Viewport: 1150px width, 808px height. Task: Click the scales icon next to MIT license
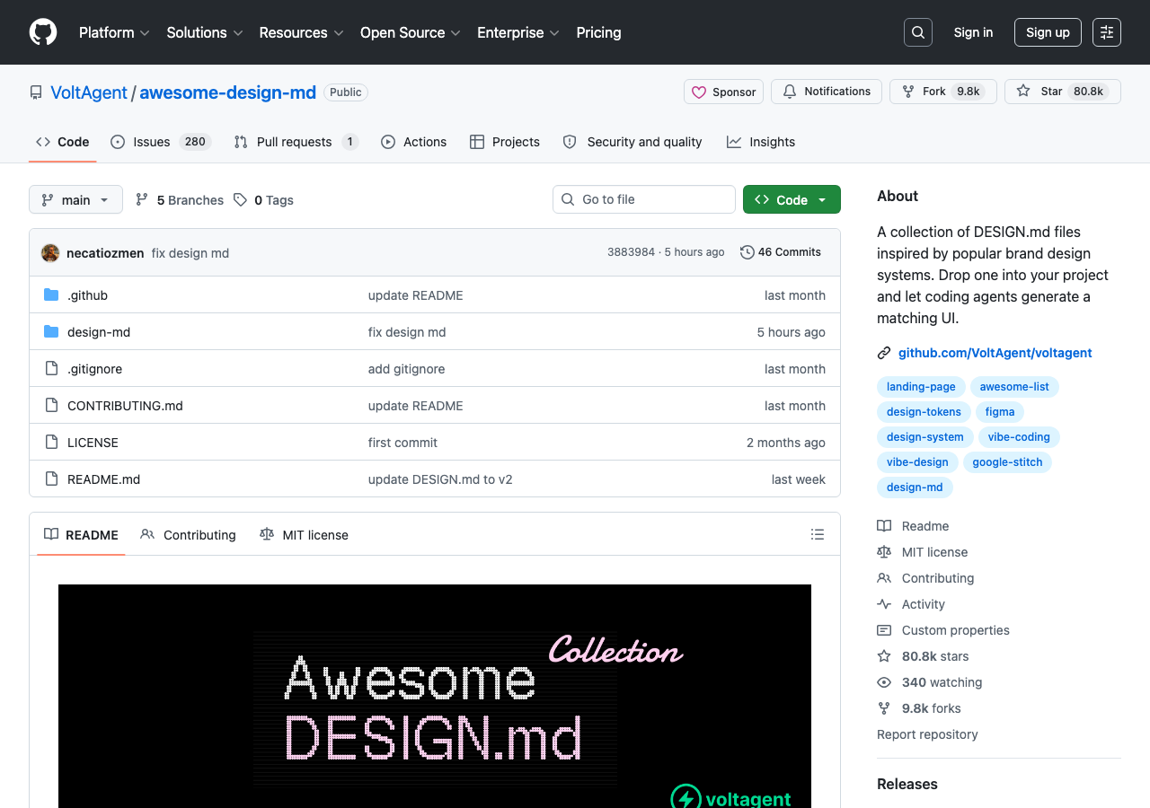884,552
